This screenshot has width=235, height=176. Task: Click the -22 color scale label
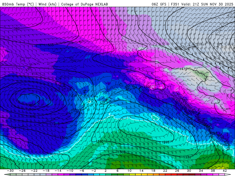coord(34,171)
